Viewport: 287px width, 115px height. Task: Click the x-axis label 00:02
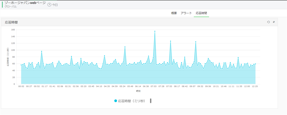point(21,86)
